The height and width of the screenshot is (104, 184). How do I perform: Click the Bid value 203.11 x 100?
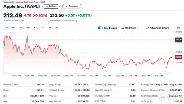click(x=37, y=96)
